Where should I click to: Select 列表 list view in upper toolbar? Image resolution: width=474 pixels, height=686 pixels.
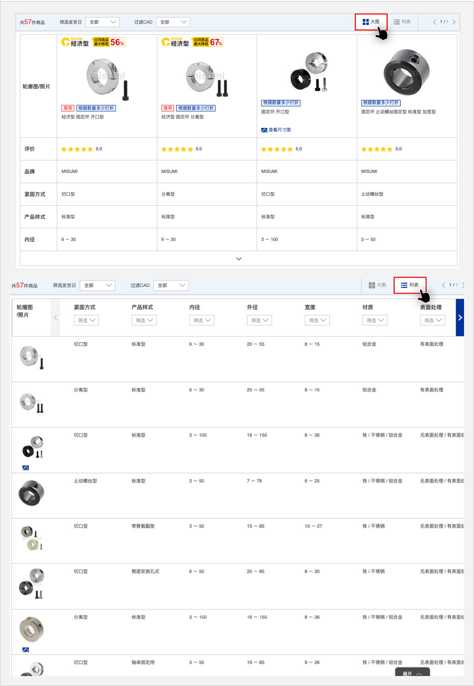click(402, 22)
